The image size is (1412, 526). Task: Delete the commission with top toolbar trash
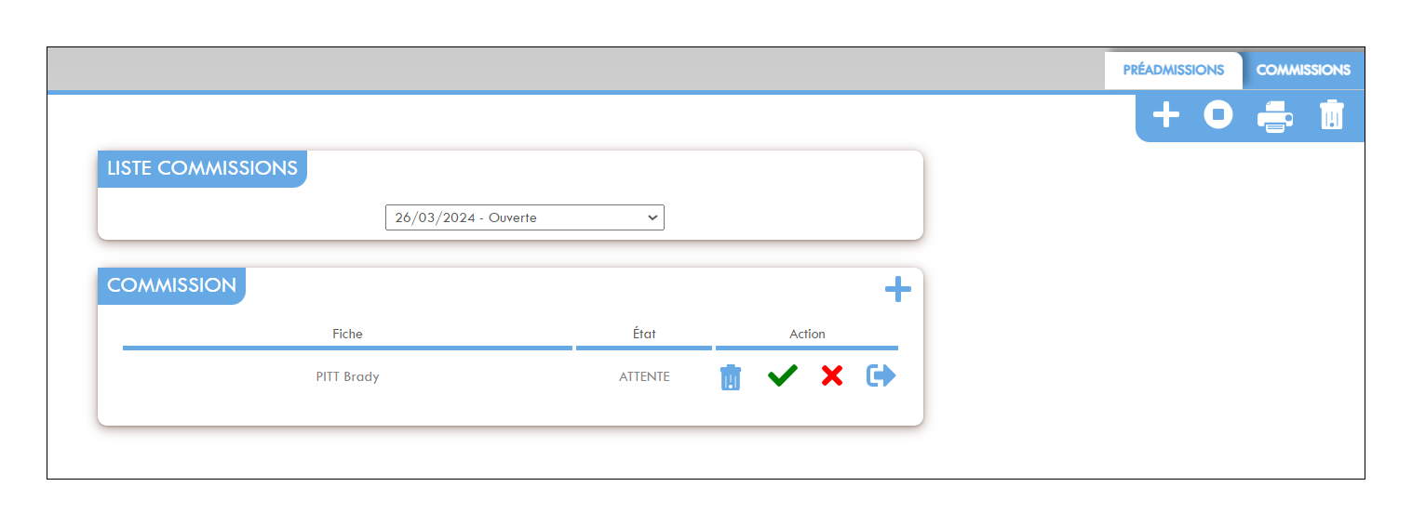coord(1332,115)
